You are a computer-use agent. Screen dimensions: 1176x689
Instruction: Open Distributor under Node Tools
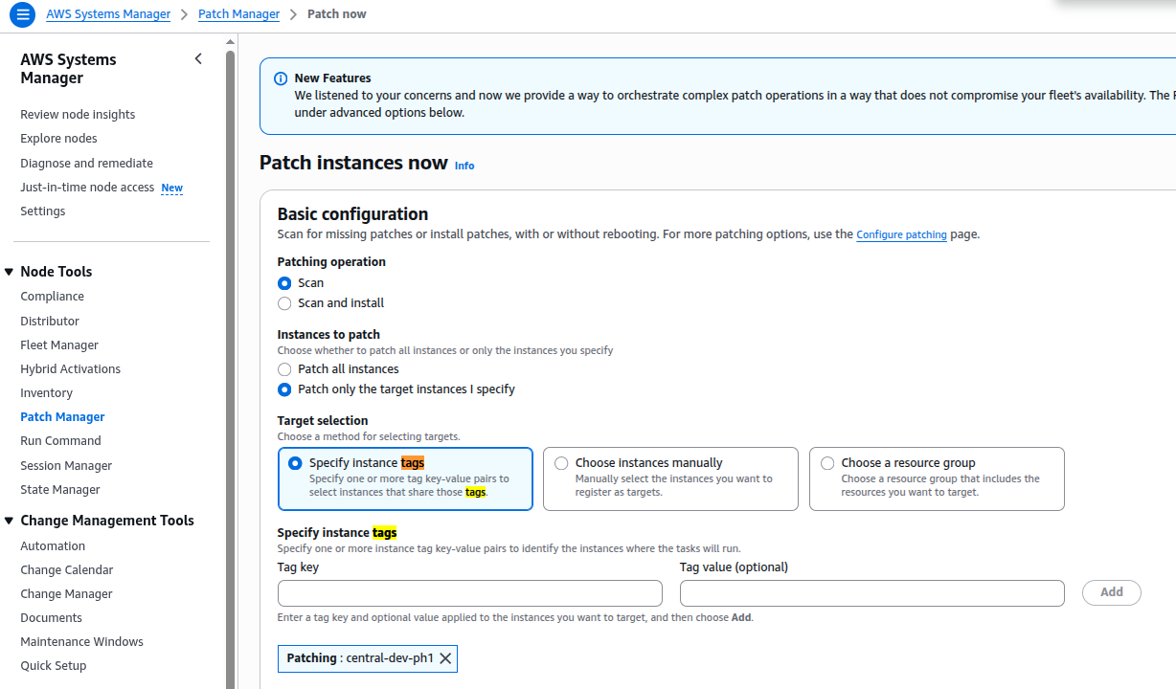coord(50,322)
